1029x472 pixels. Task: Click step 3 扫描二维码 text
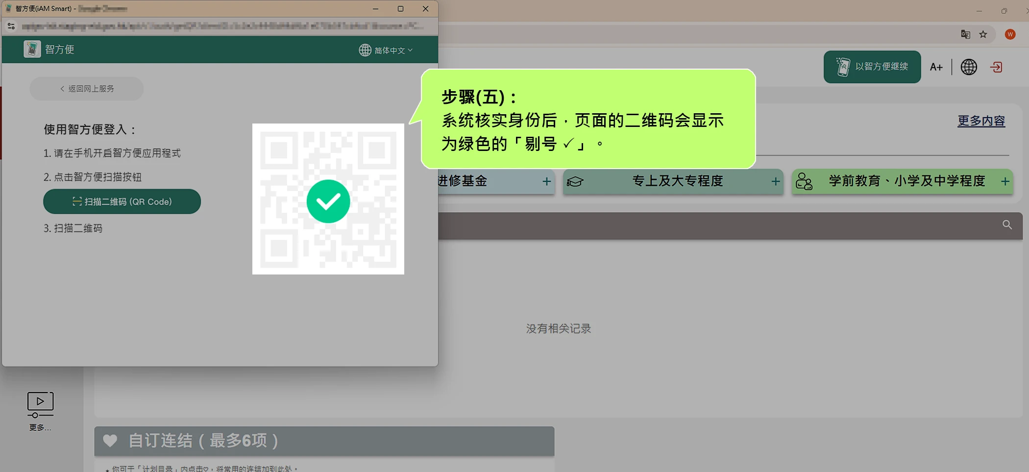click(73, 228)
